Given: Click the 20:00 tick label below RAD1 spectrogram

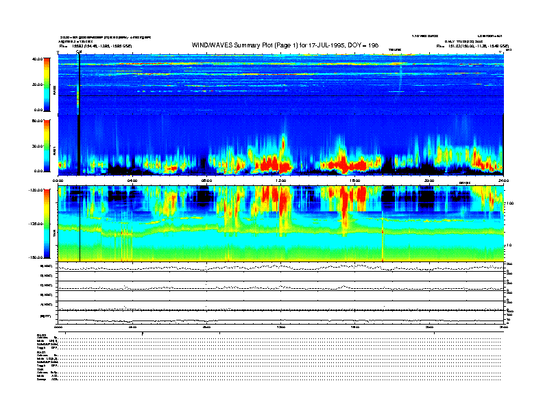Looking at the screenshot, I should tap(429, 180).
